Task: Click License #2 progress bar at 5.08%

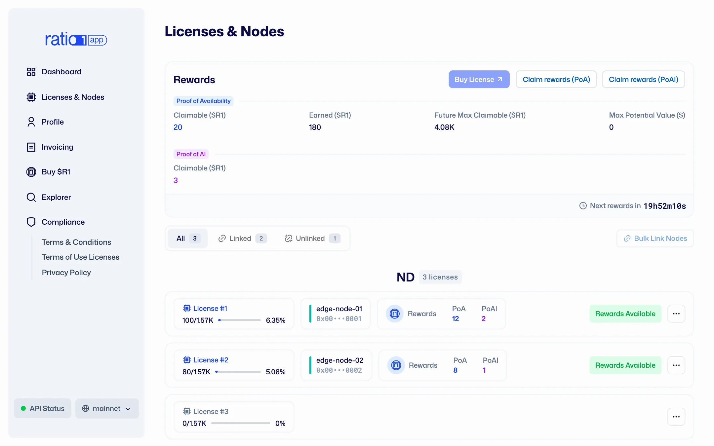Action: (x=238, y=372)
